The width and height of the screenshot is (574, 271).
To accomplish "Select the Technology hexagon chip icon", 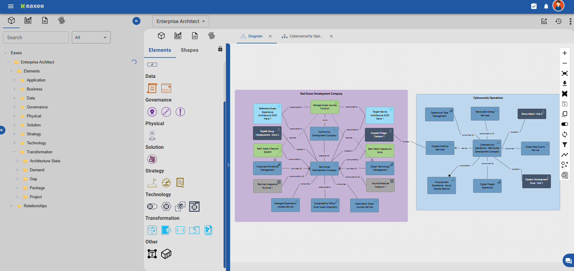I will (166, 206).
